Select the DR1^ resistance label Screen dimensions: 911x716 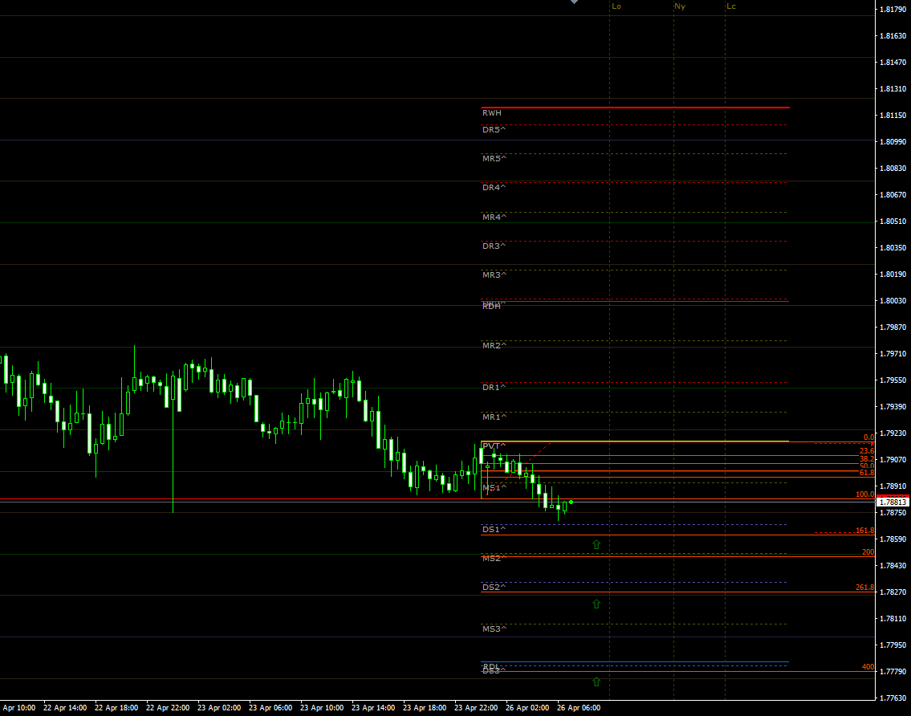[494, 388]
